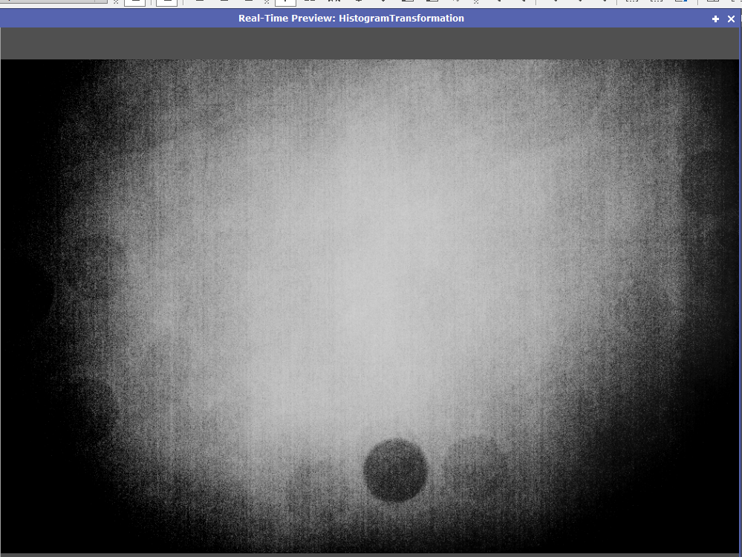742x557 pixels.
Task: Toggle the Real-Time Preview detach pin in the title bar
Action: (715, 19)
